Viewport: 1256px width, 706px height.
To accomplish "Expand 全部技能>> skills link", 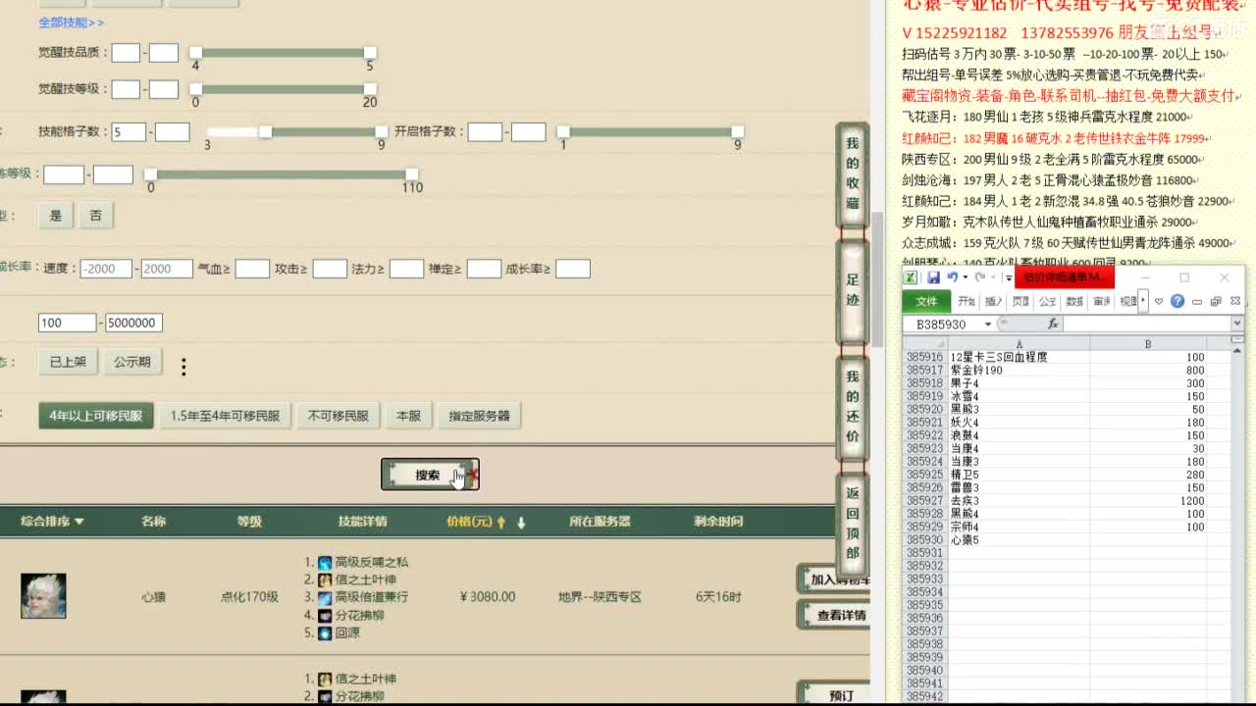I will 72,22.
